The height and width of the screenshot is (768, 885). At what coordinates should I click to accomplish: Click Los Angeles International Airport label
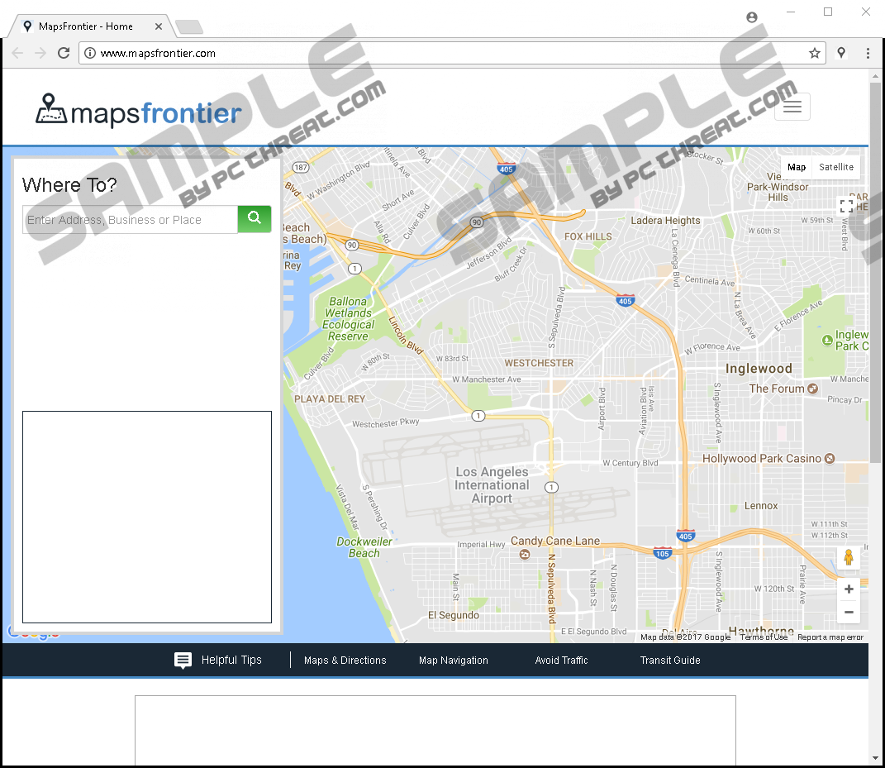[x=492, y=485]
